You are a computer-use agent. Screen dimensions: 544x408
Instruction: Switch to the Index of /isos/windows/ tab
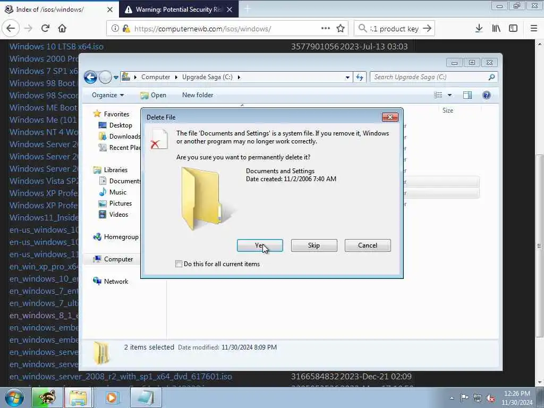point(50,10)
